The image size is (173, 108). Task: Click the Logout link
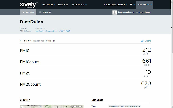(x=148, y=12)
